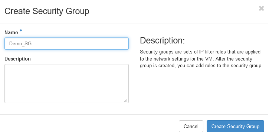This screenshot has width=269, height=137.
Task: Submit the form with Create Security Group
Action: click(x=235, y=126)
